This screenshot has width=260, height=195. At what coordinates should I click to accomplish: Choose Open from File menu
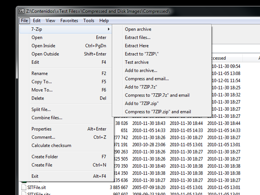point(66,37)
